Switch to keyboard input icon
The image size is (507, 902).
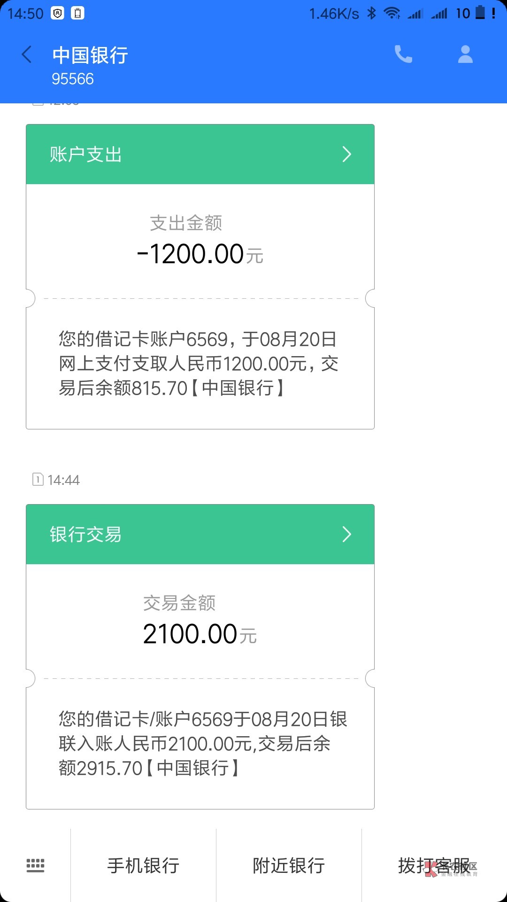pos(35,865)
